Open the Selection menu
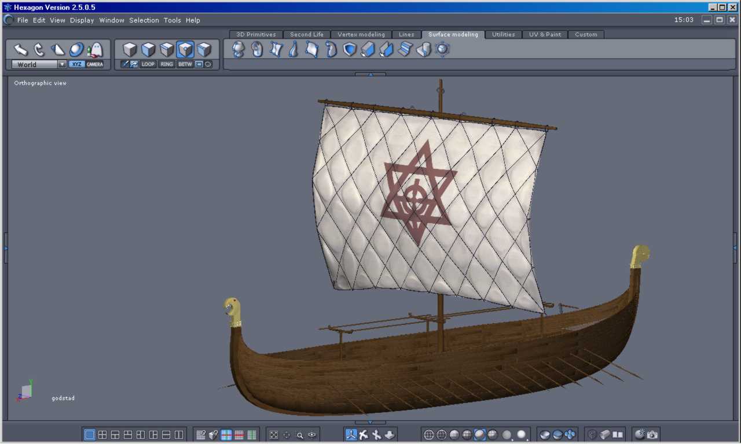Viewport: 741px width, 444px height. 144,20
